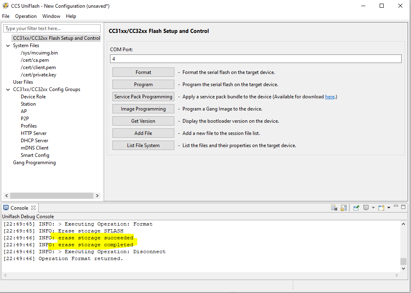Image resolution: width=411 pixels, height=293 pixels.
Task: Click the tree panel scroll-left arrow
Action: (7, 196)
